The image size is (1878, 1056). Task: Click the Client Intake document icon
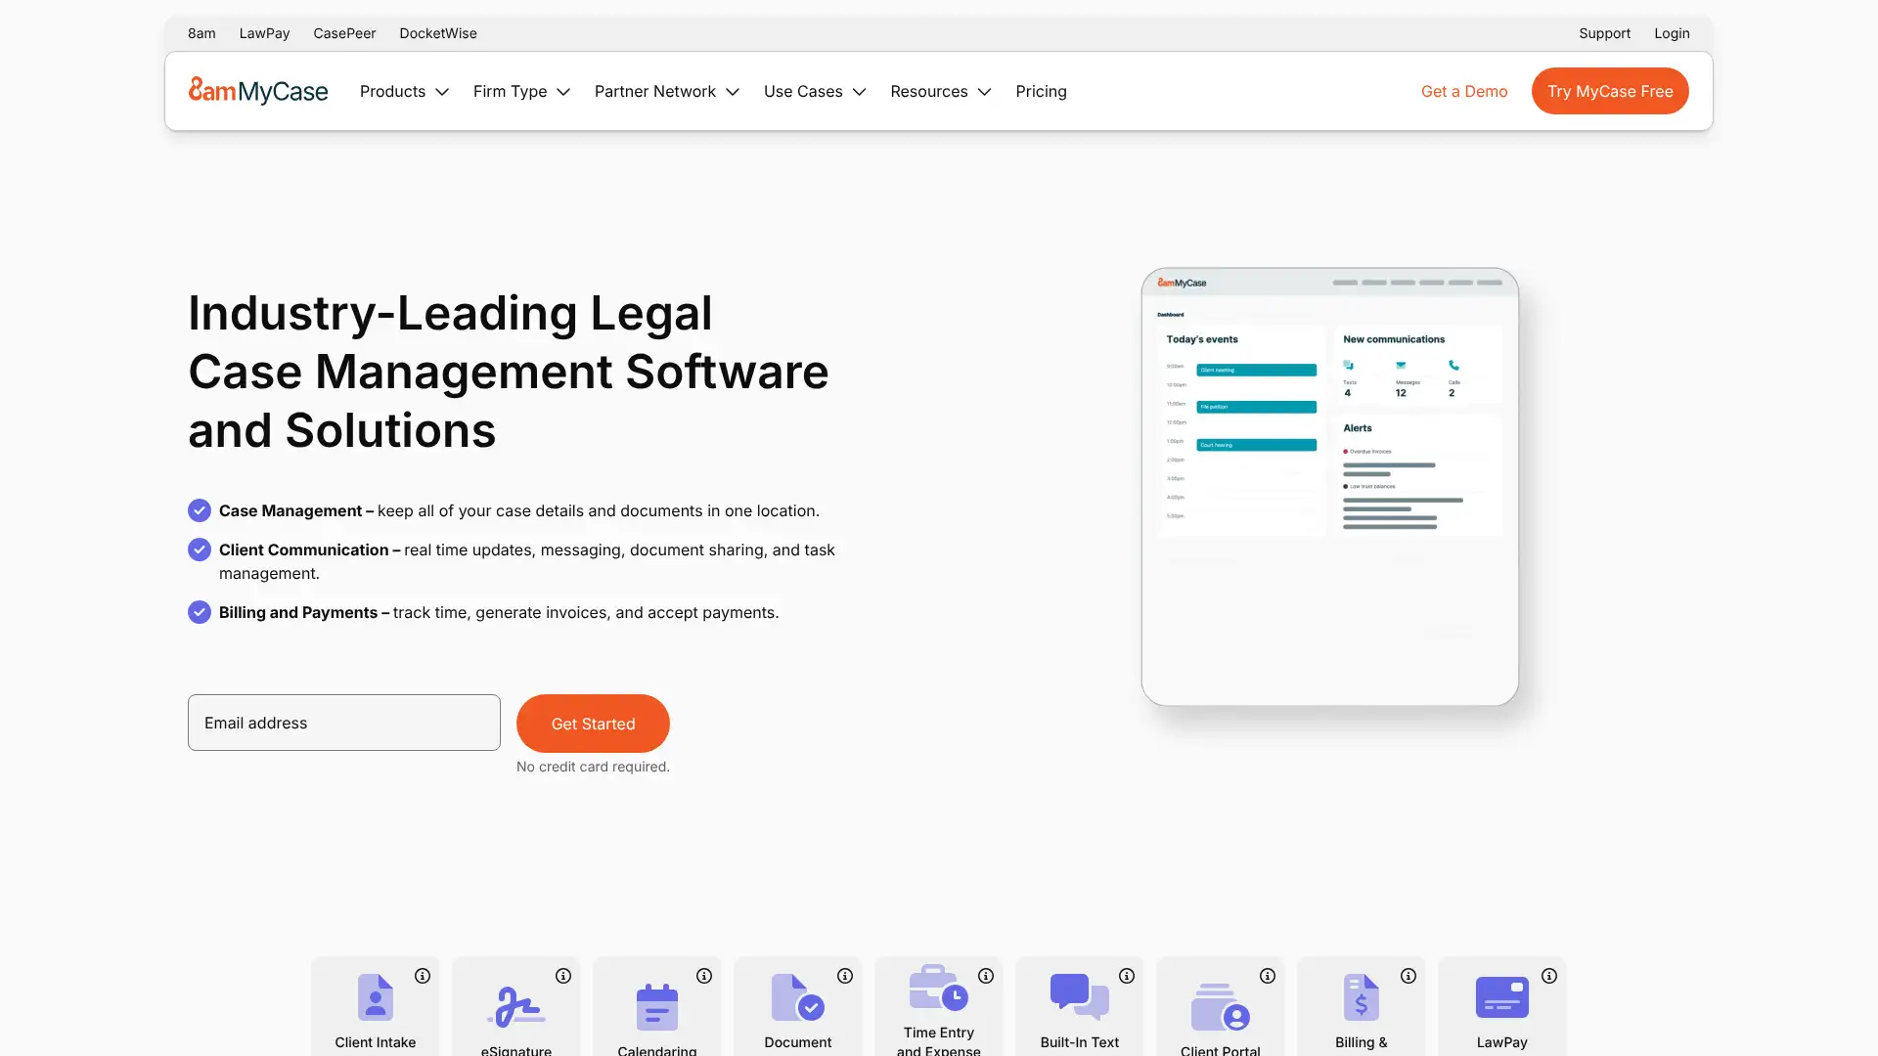(x=375, y=997)
